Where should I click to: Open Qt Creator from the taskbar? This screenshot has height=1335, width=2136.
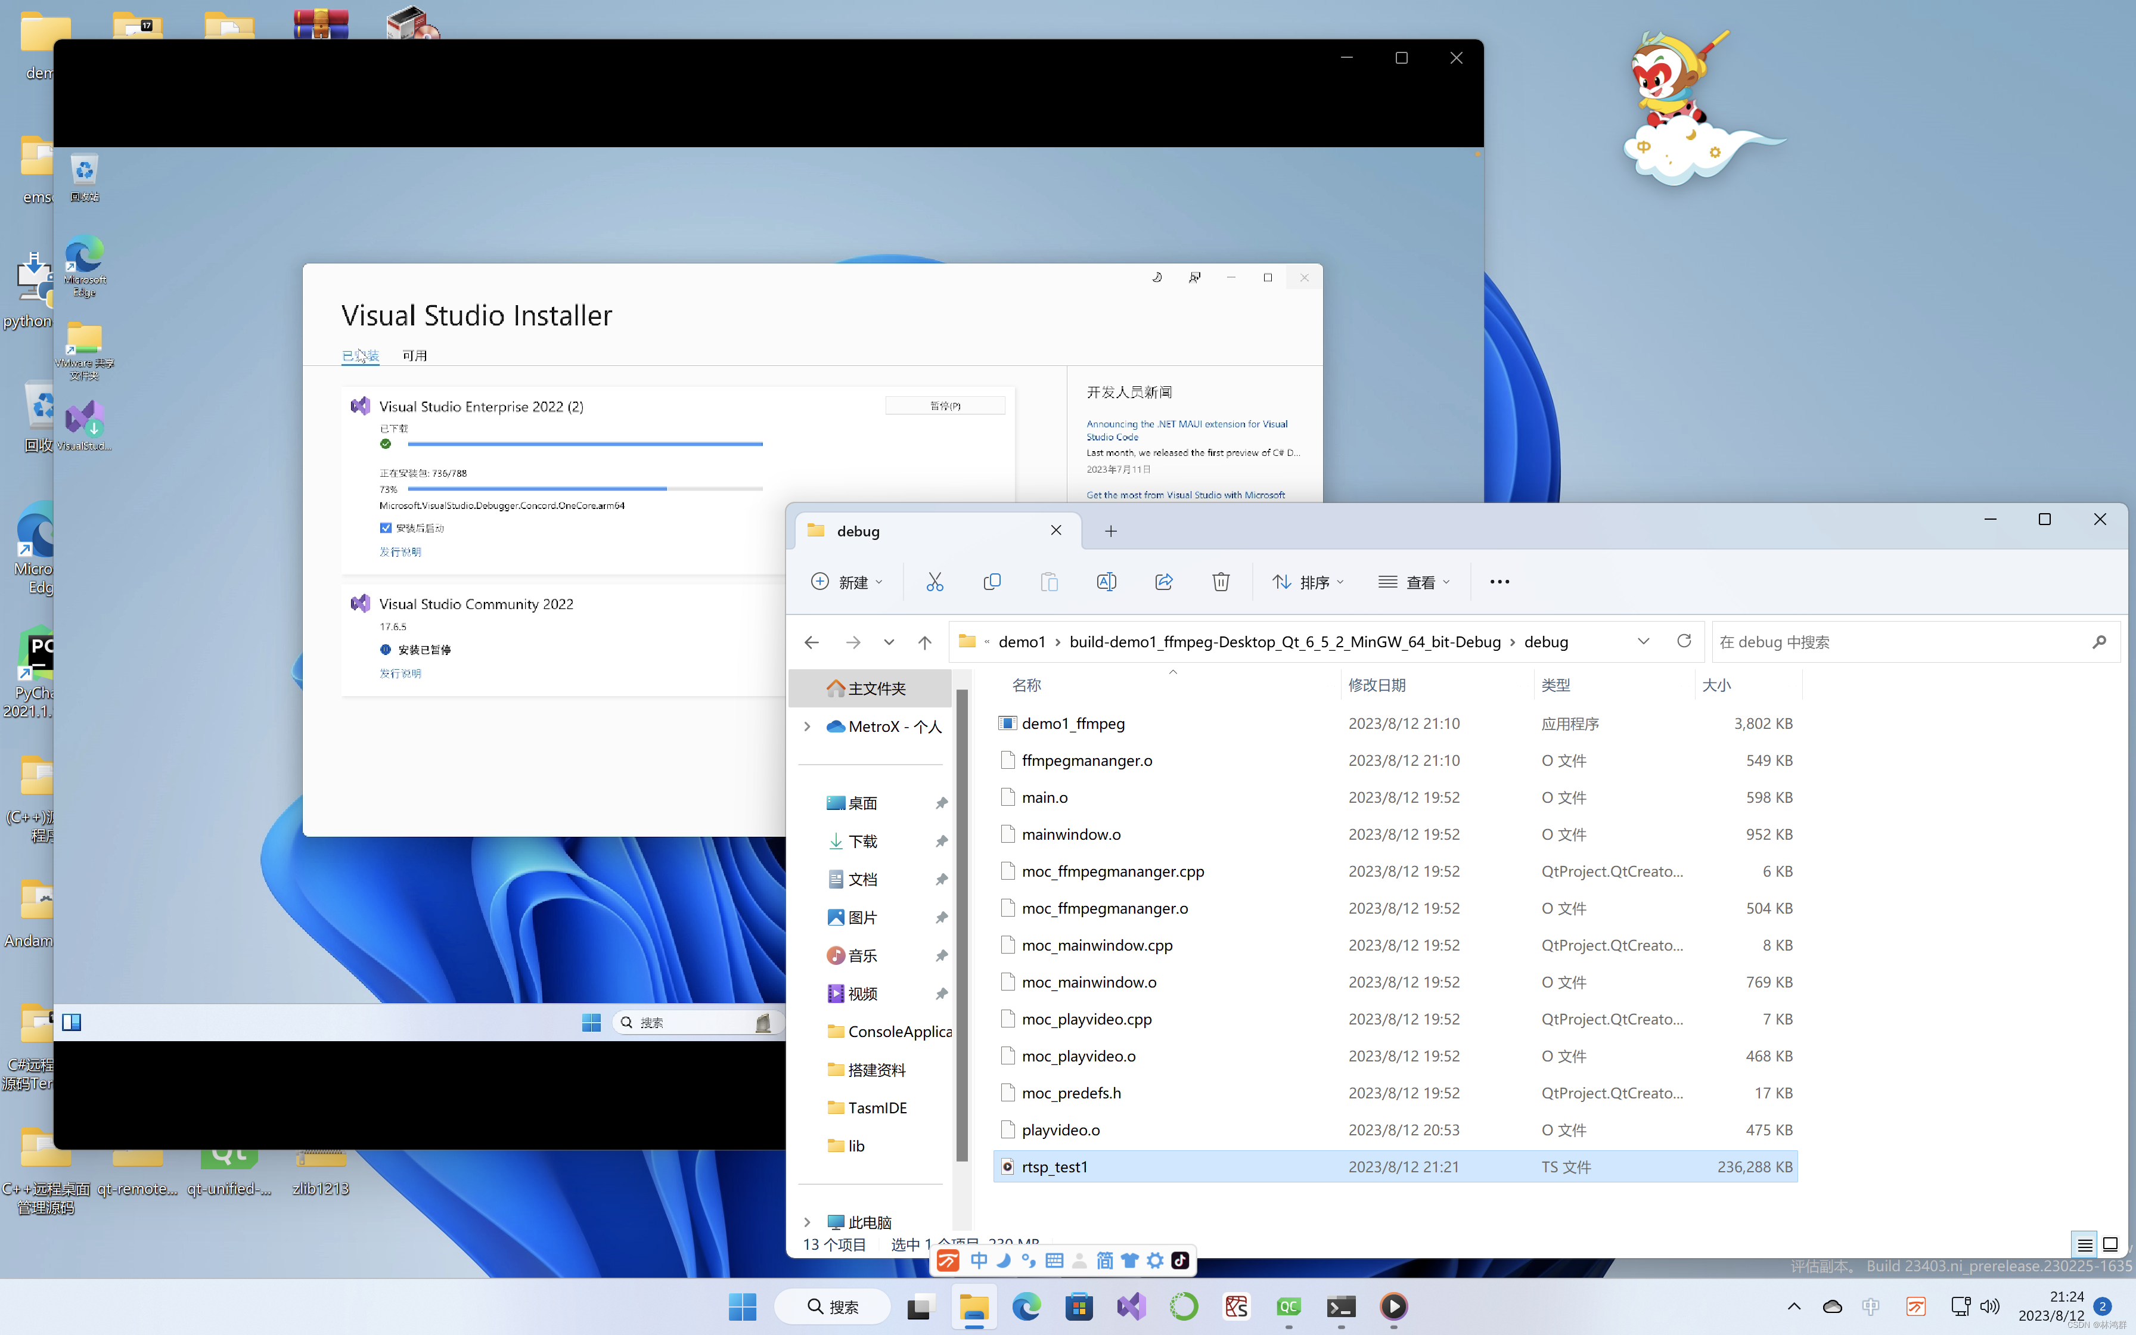(x=1289, y=1306)
